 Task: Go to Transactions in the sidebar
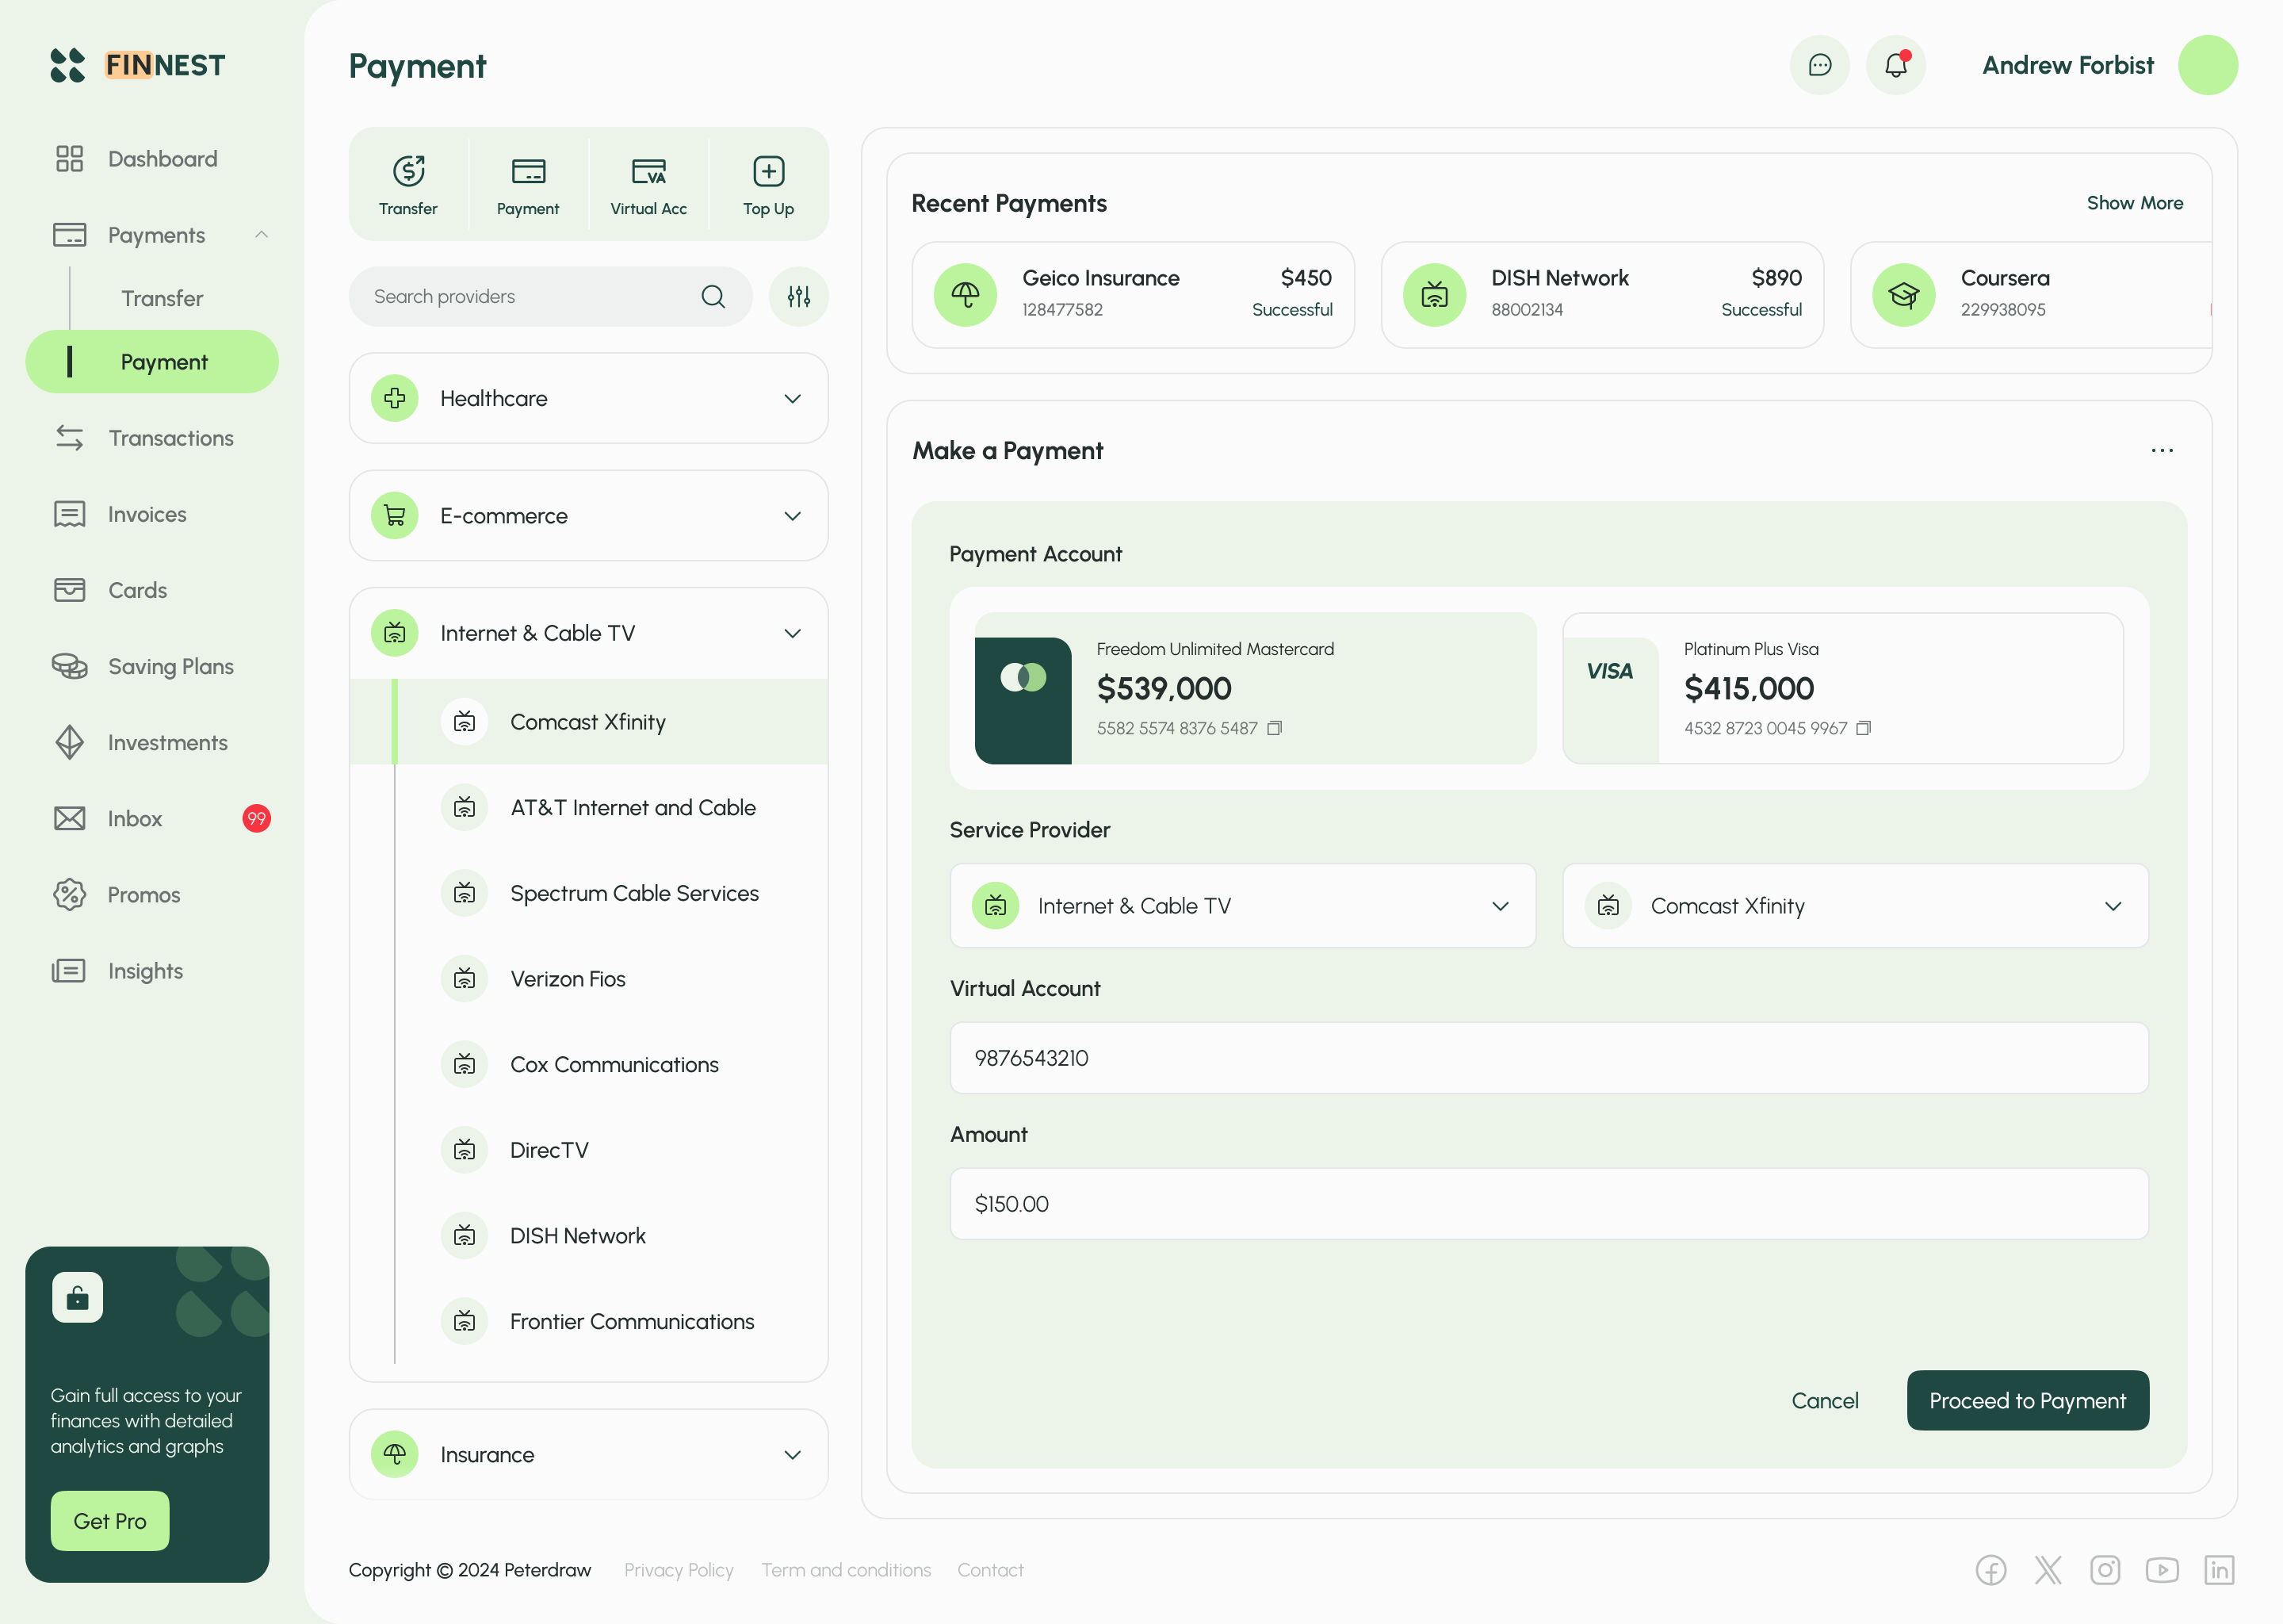[171, 438]
